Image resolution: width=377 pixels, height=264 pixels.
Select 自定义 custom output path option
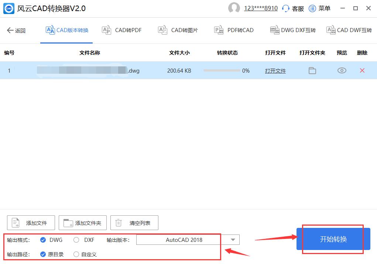click(x=76, y=254)
